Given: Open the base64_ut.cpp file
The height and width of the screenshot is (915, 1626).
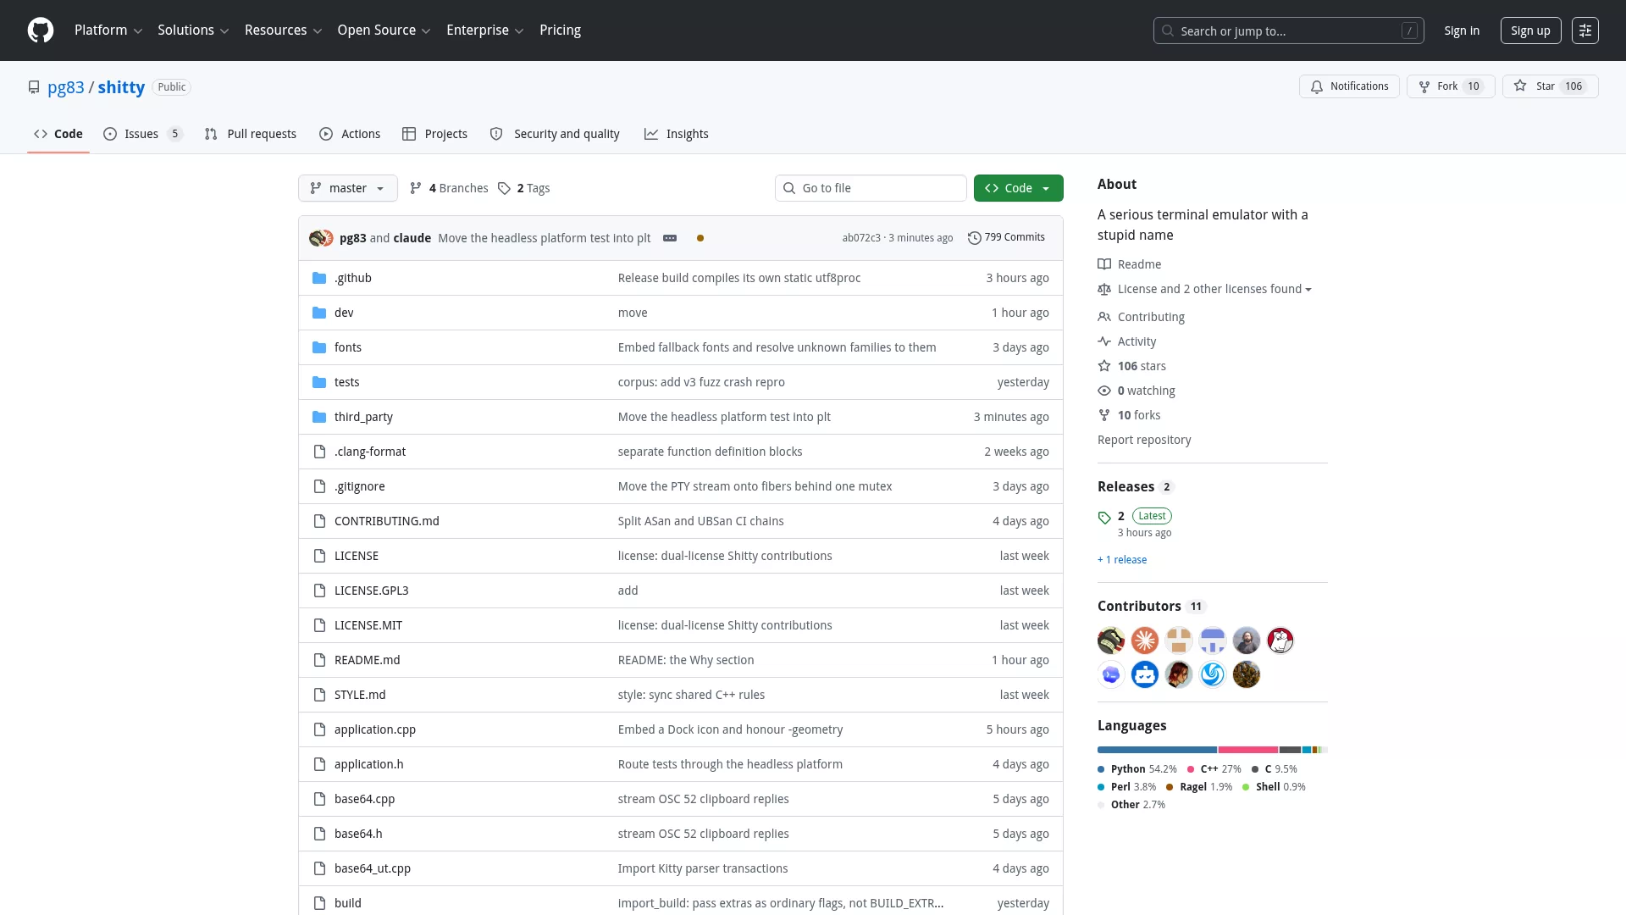Looking at the screenshot, I should (373, 868).
